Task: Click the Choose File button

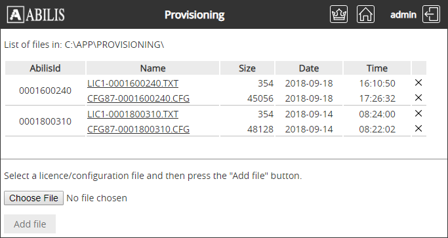Action: pyautogui.click(x=33, y=198)
